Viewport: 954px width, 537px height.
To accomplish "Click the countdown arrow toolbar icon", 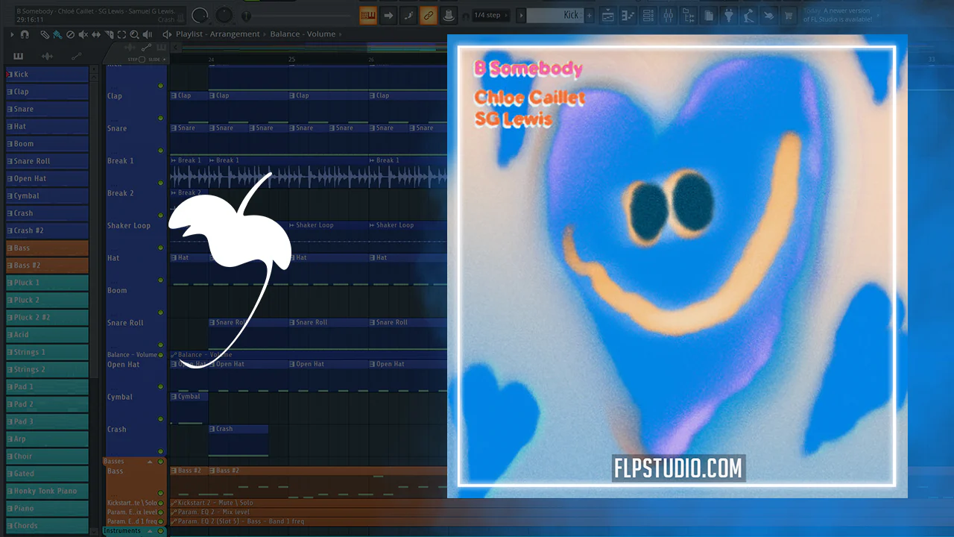I will (x=388, y=15).
